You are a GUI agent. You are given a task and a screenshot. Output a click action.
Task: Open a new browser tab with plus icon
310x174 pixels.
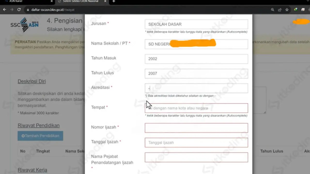[x=114, y=2]
